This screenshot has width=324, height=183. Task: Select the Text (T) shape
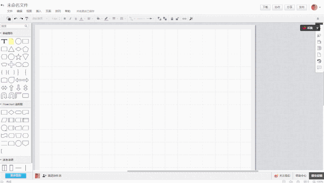(4, 41)
